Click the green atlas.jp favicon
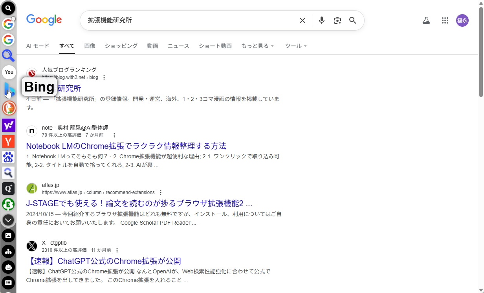484x293 pixels. coord(32,189)
